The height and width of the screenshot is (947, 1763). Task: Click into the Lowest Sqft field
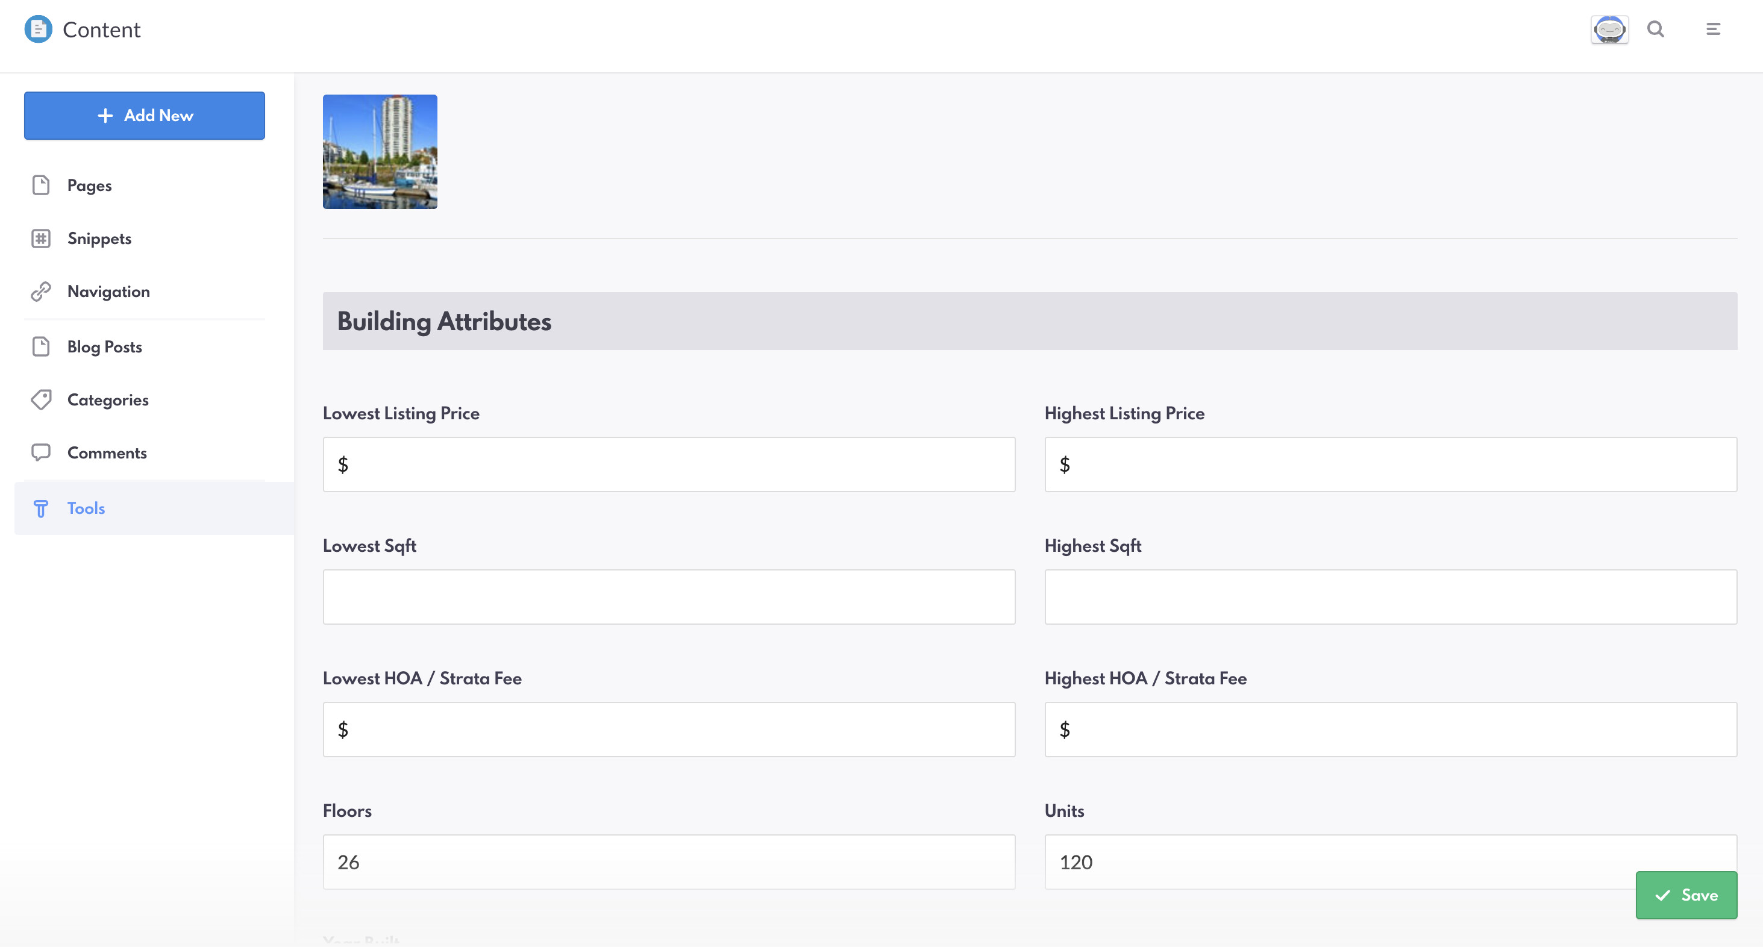pos(669,596)
